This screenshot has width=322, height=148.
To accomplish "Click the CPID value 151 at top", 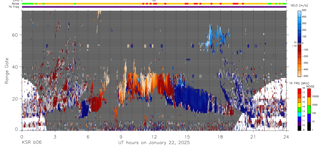I will click(x=154, y=1).
